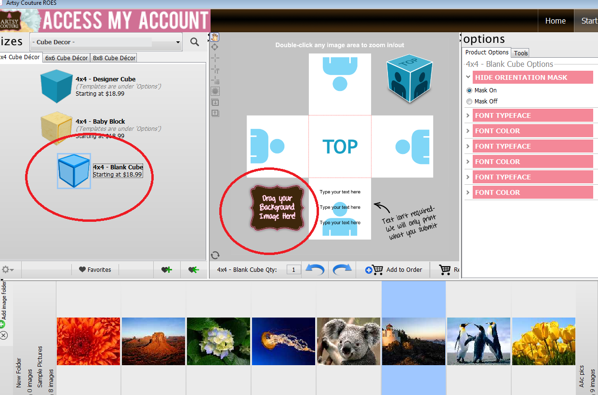The height and width of the screenshot is (395, 598).
Task: Select the hand pan tool
Action: click(215, 37)
